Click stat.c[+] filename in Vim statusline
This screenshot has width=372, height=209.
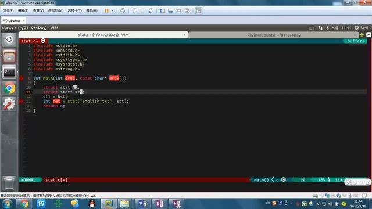tap(56, 180)
